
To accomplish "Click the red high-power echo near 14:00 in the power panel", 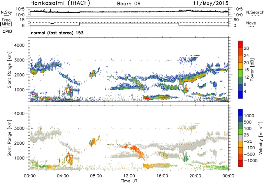I will point(146,98).
